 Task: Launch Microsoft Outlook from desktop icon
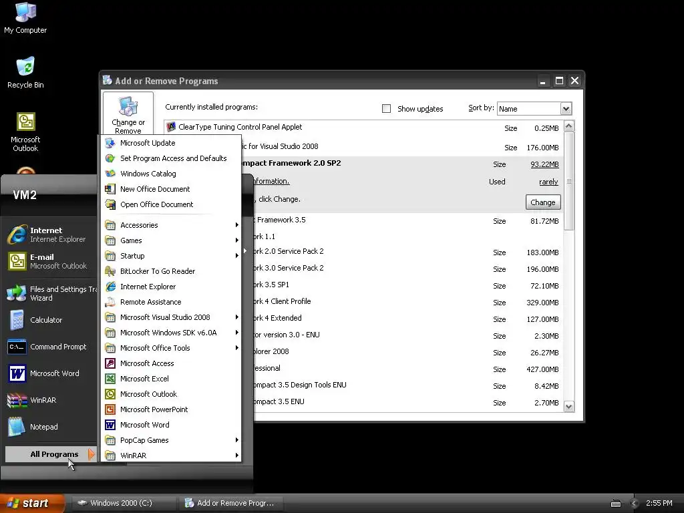coord(25,132)
